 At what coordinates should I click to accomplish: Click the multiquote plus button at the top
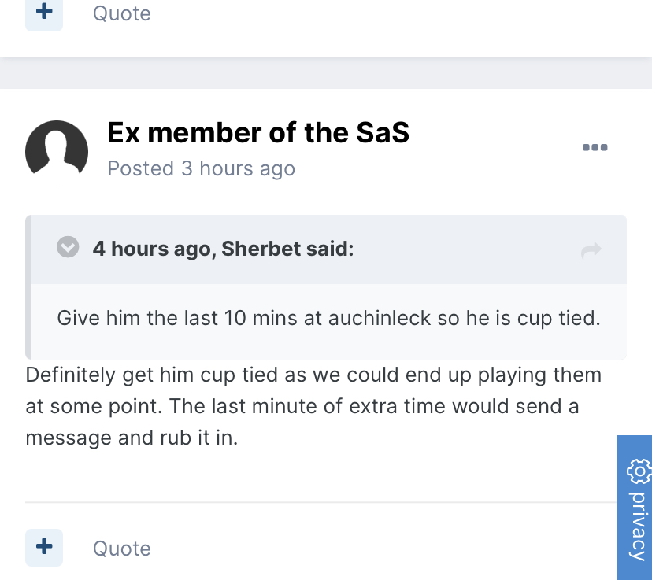pyautogui.click(x=44, y=13)
